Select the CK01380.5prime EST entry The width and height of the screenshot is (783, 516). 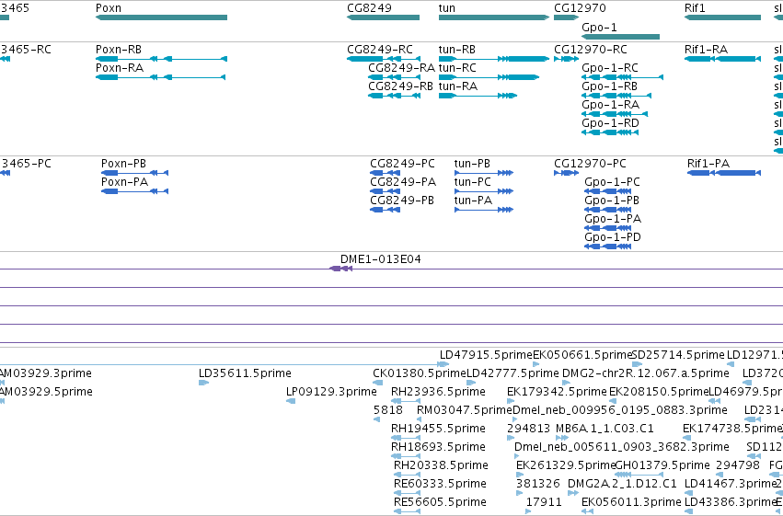tap(378, 383)
